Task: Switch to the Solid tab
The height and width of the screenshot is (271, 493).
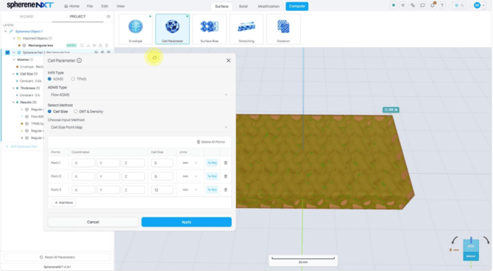Action: click(x=243, y=7)
